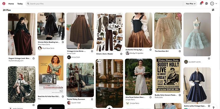Star the Women Boho Beading Lace pin
Viewport: 220px width, 109px height.
[x=63, y=42]
